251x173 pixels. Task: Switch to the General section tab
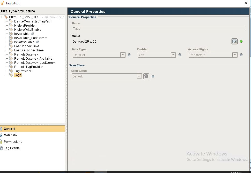coord(33,129)
